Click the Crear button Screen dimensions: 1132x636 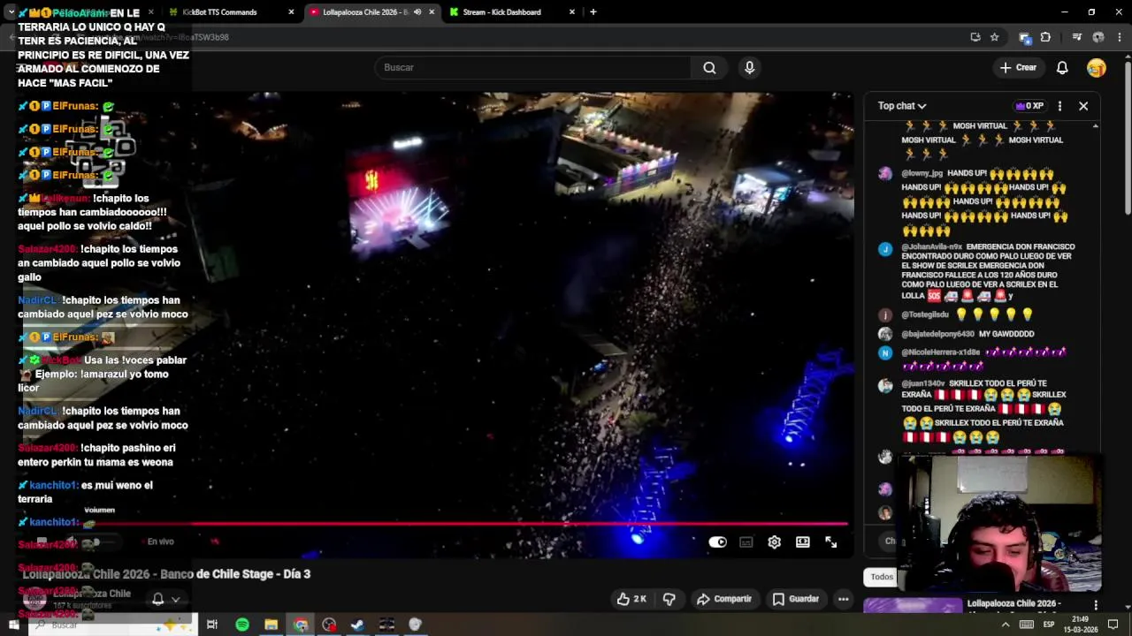click(1018, 68)
